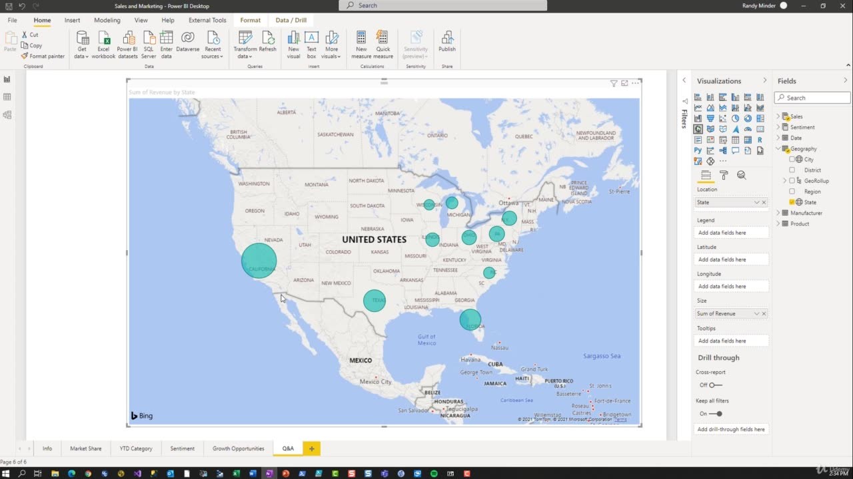Screen dimensions: 853x479
Task: Insert a New visual
Action: (x=294, y=44)
